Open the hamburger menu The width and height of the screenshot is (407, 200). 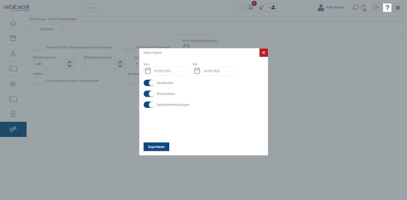coord(398,8)
